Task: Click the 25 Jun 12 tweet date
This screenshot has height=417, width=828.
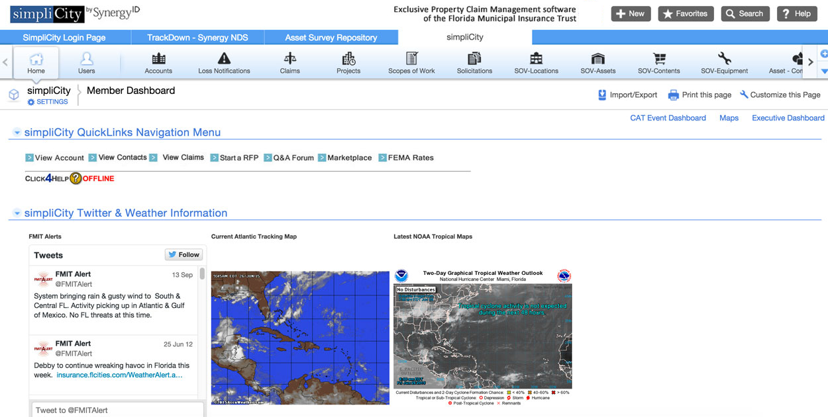Action: point(178,344)
